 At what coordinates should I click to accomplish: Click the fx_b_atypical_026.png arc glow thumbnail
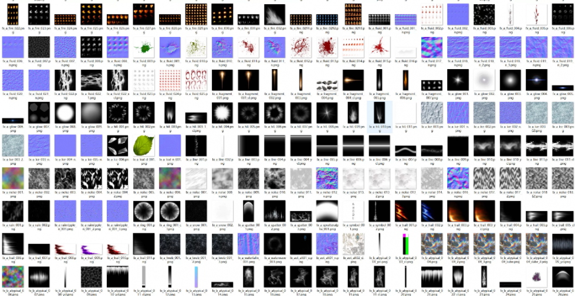(563, 277)
